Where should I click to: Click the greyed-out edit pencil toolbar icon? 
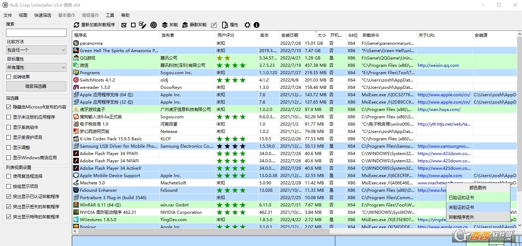click(214, 25)
